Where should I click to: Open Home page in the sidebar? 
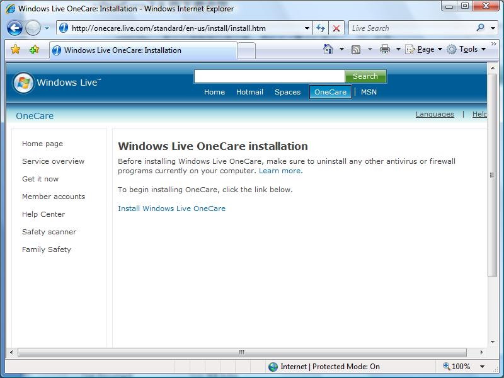coord(42,144)
